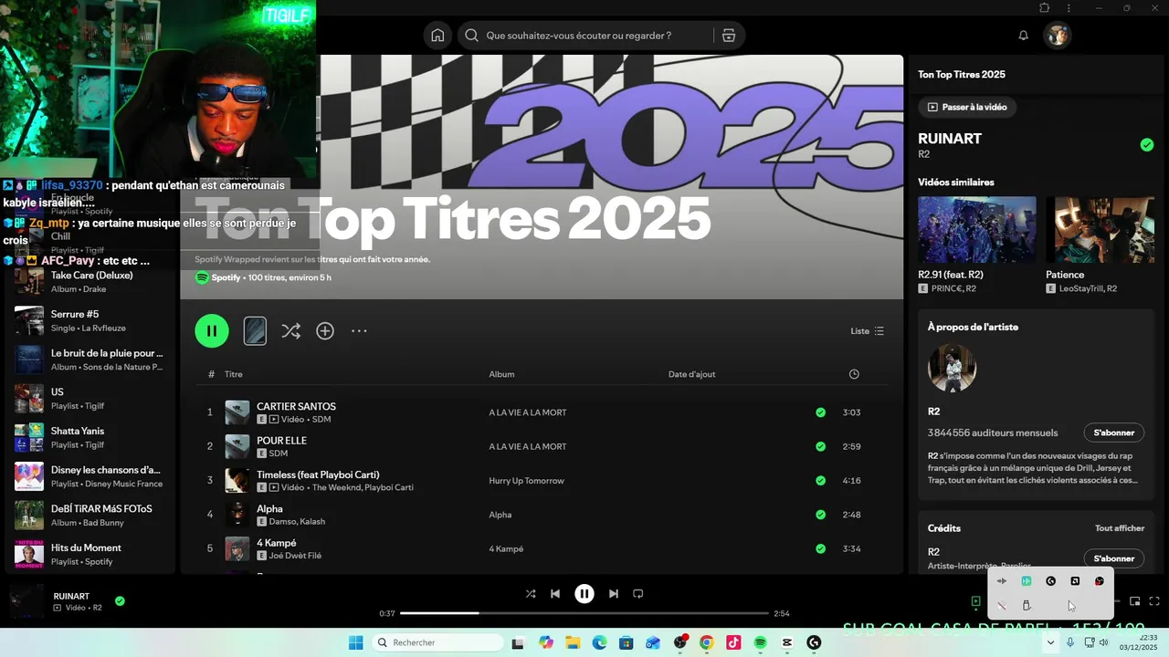Toggle repeat in the player bar

[x=638, y=593]
